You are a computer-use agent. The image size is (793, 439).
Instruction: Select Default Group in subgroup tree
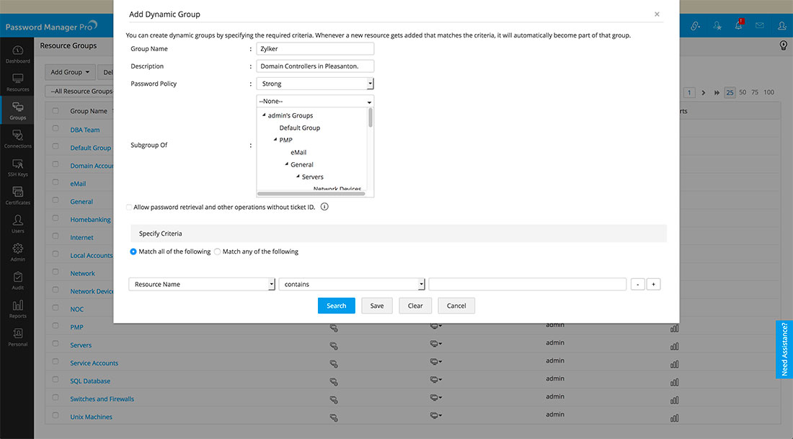(299, 128)
